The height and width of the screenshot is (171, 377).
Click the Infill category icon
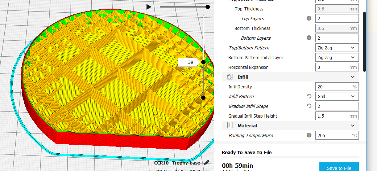[229, 77]
